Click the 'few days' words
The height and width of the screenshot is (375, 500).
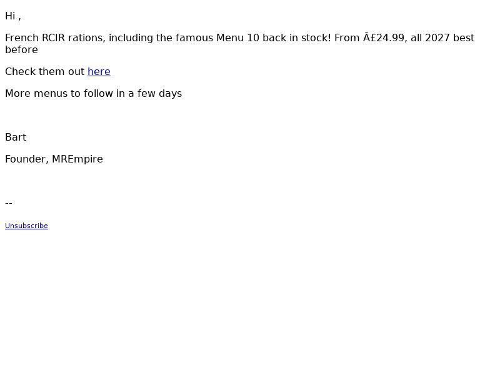click(x=159, y=93)
